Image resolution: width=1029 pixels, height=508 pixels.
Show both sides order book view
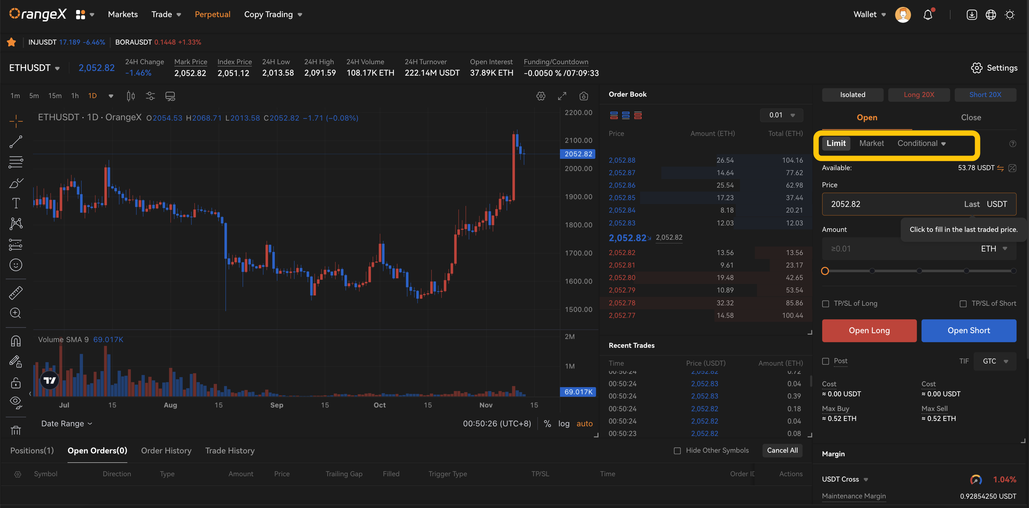(614, 116)
